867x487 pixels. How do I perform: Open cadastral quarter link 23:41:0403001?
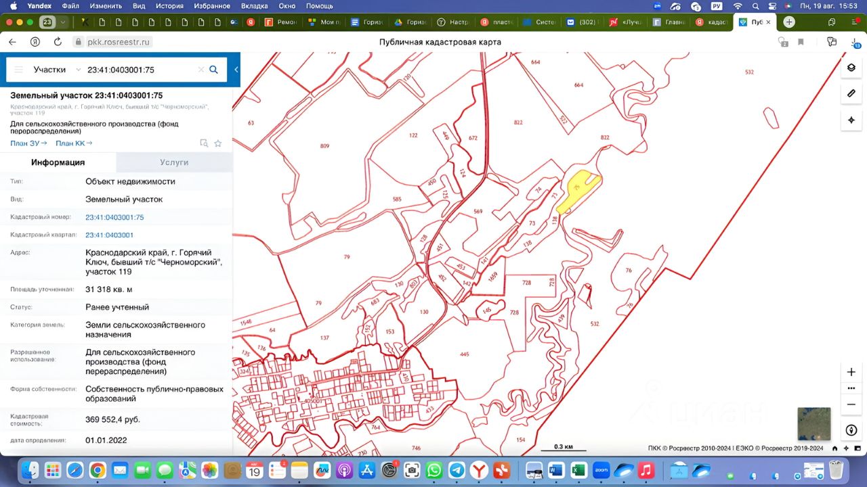point(109,235)
